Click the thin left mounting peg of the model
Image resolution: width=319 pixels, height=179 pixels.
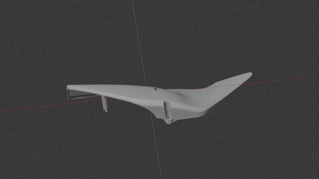point(105,104)
